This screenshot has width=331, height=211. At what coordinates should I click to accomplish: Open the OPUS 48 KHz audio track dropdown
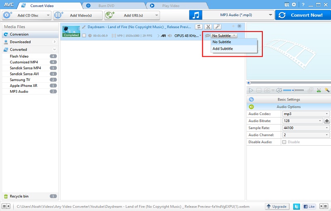(188, 36)
